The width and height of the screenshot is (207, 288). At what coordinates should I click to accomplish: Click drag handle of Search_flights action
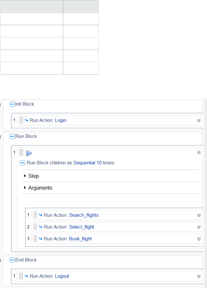click(35, 215)
